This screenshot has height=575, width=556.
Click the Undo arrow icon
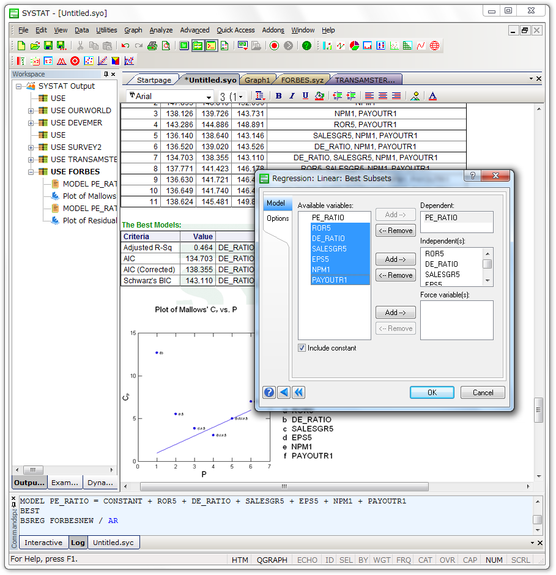(x=125, y=45)
